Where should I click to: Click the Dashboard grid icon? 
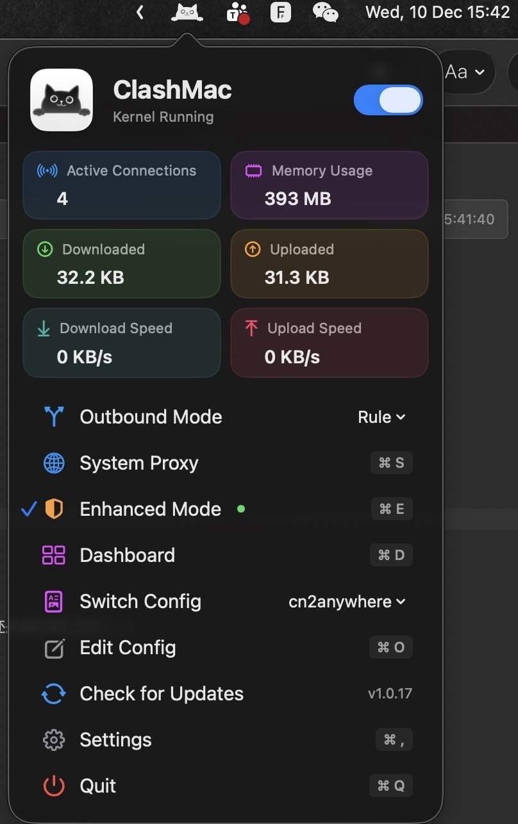coord(54,556)
